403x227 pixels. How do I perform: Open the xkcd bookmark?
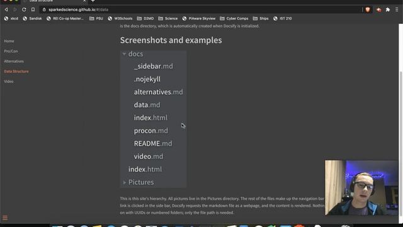pyautogui.click(x=11, y=18)
